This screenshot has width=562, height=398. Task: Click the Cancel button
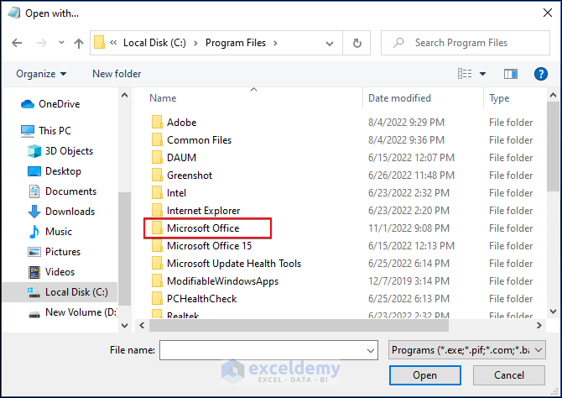pyautogui.click(x=509, y=375)
